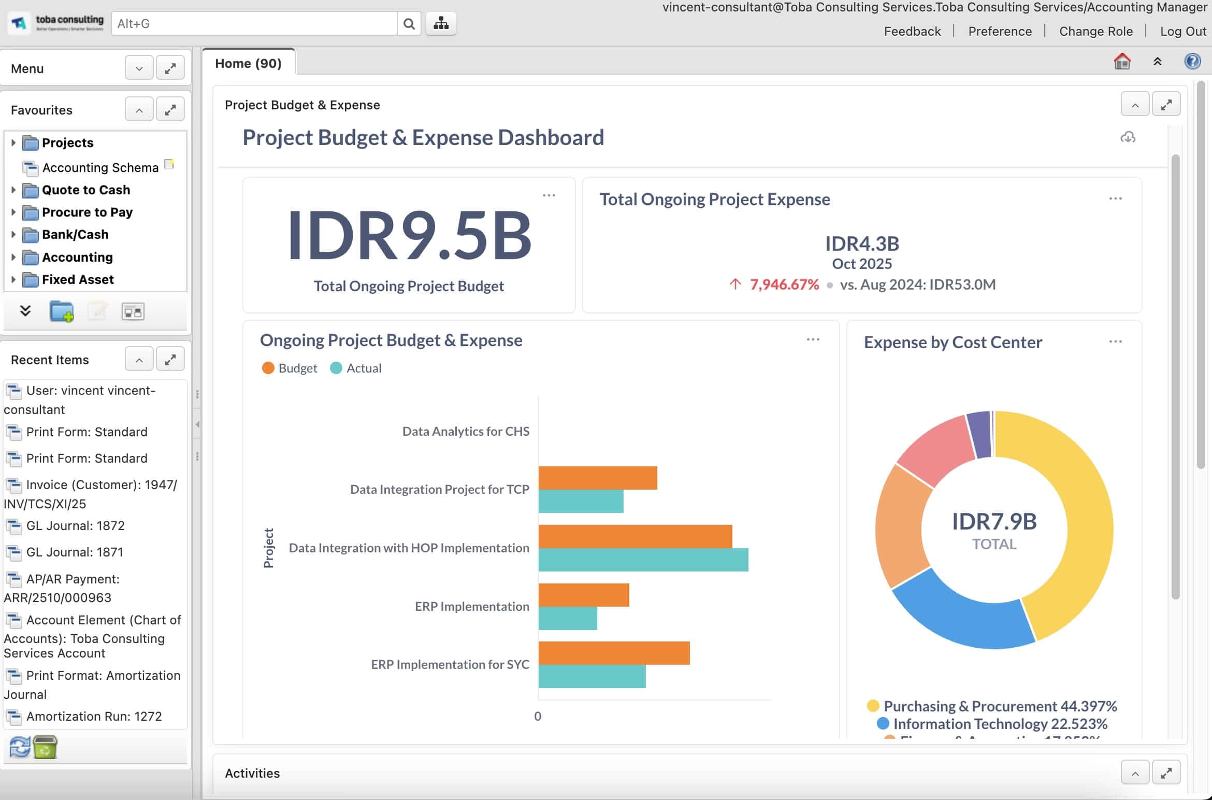
Task: Open the organization tree icon
Action: 441,24
